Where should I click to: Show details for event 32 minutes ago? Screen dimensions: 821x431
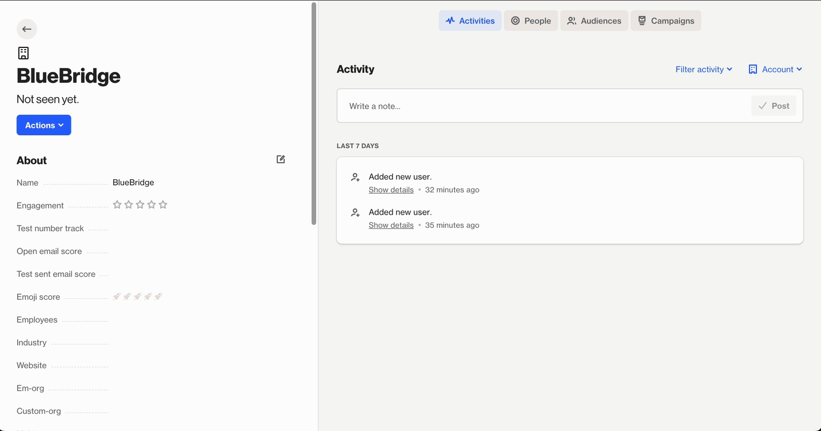tap(391, 190)
